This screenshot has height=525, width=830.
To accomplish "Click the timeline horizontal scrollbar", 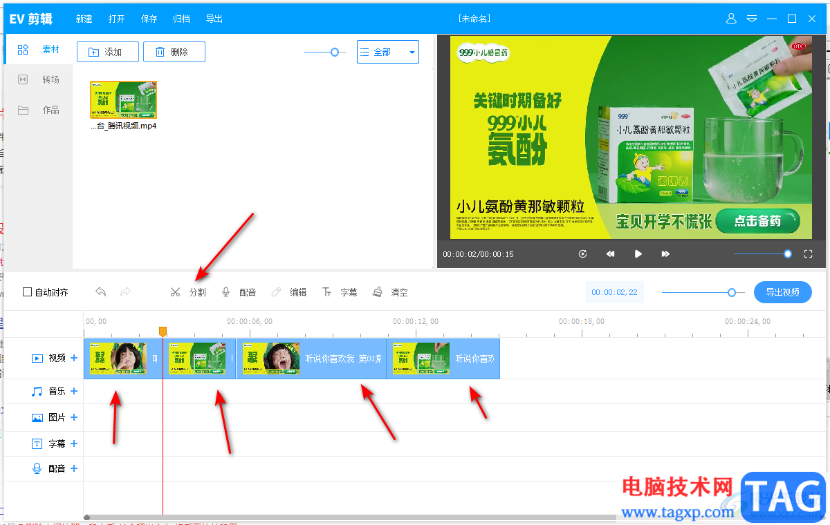I will (x=349, y=517).
